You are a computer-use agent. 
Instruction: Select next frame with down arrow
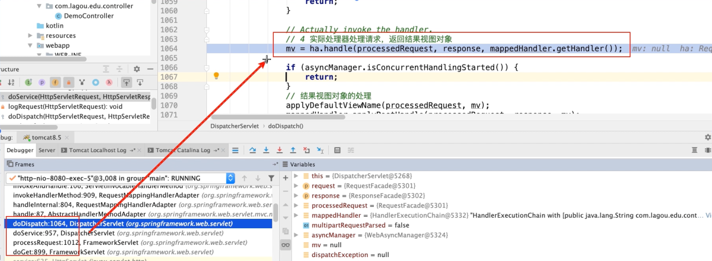click(258, 178)
